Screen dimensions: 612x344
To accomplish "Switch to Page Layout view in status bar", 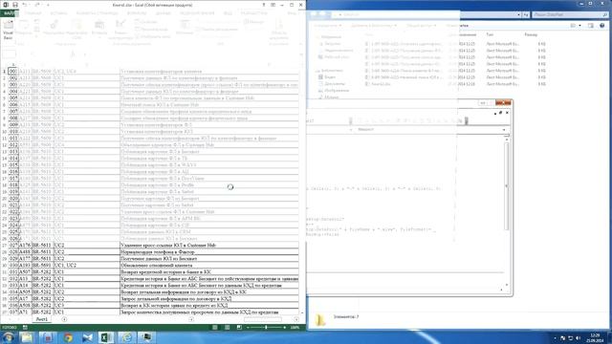I will pyautogui.click(x=228, y=327).
